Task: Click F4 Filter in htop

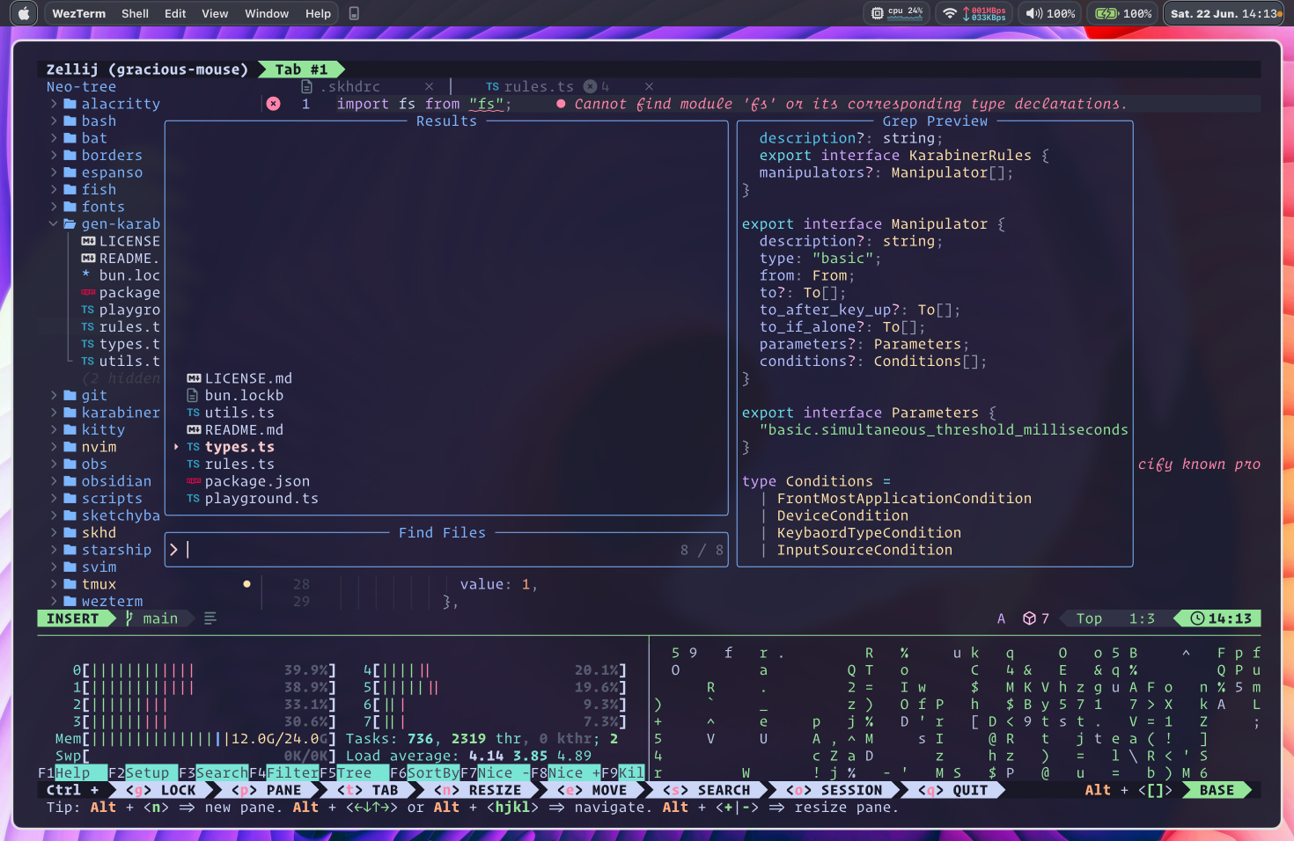Action: (x=284, y=773)
